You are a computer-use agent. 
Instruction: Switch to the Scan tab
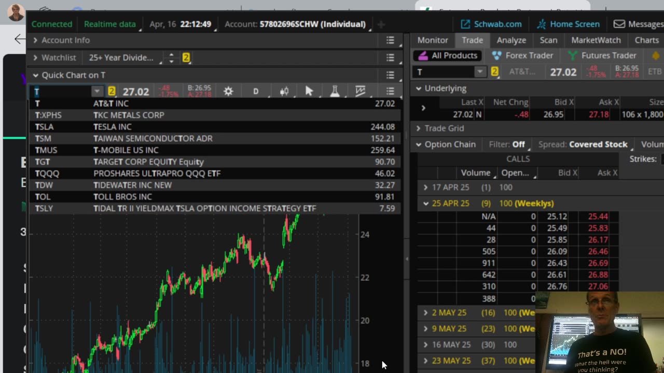[548, 40]
